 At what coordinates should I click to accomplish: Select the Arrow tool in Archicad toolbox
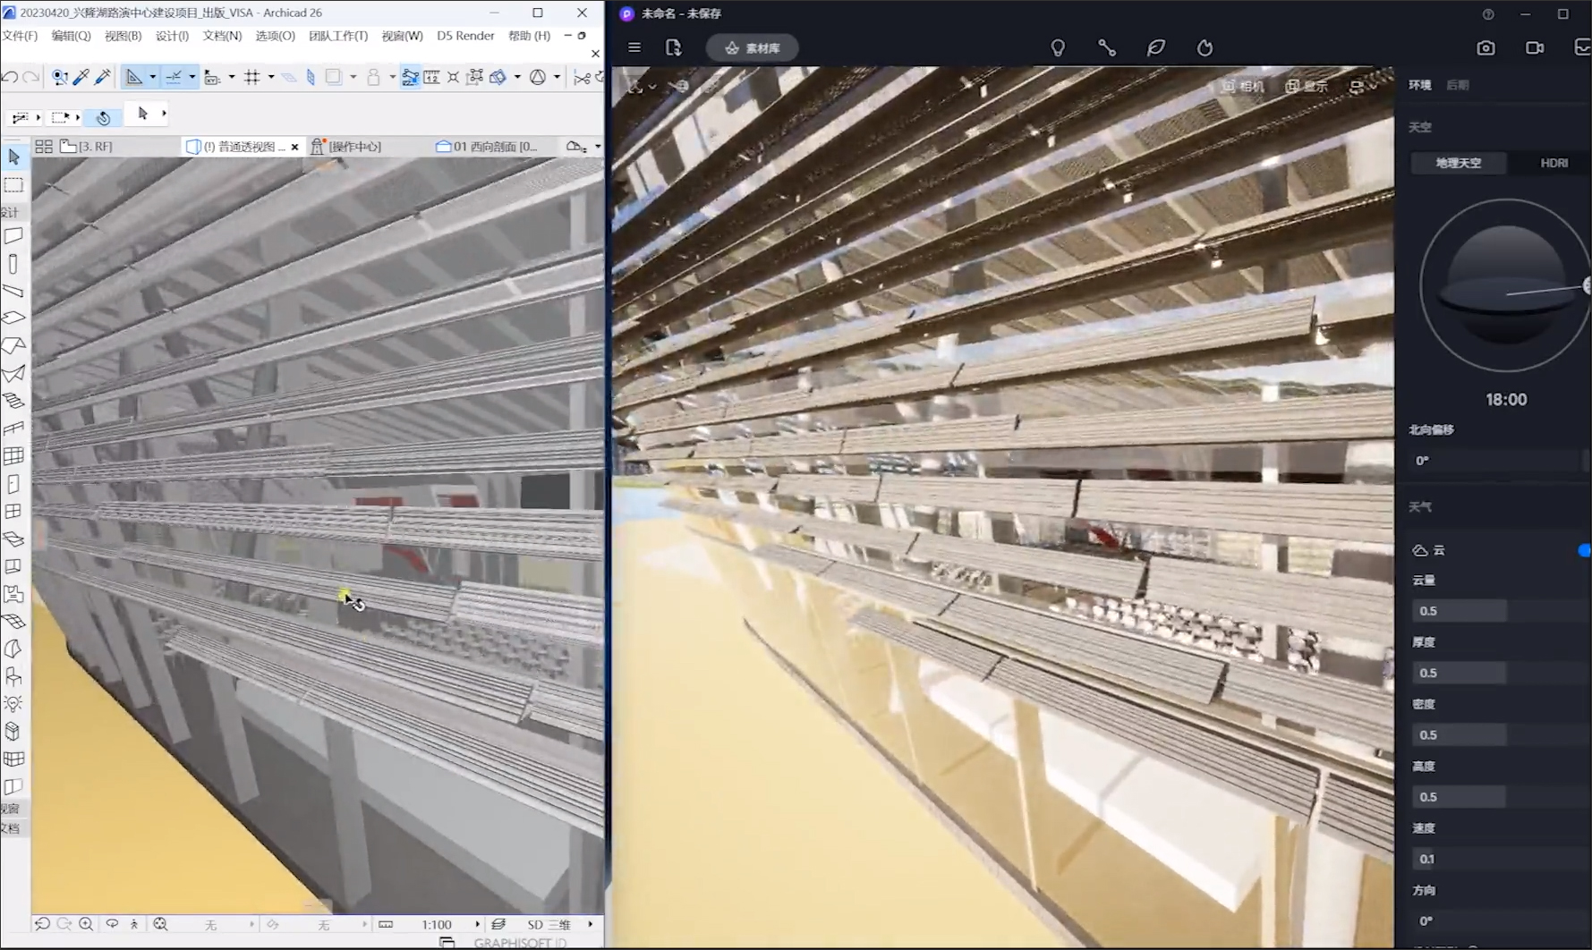click(x=13, y=157)
